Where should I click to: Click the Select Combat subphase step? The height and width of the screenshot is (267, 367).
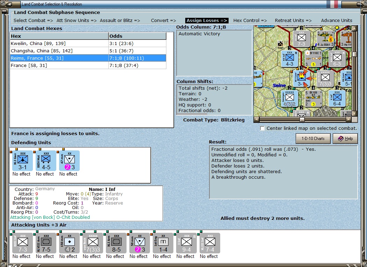tap(33, 20)
